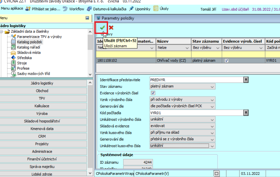Open the Úkoly task list
Viewport: 280px width, 177px height.
click(161, 9)
